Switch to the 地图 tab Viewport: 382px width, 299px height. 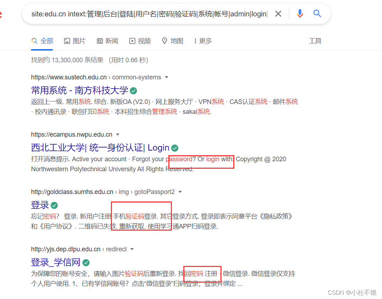(173, 41)
